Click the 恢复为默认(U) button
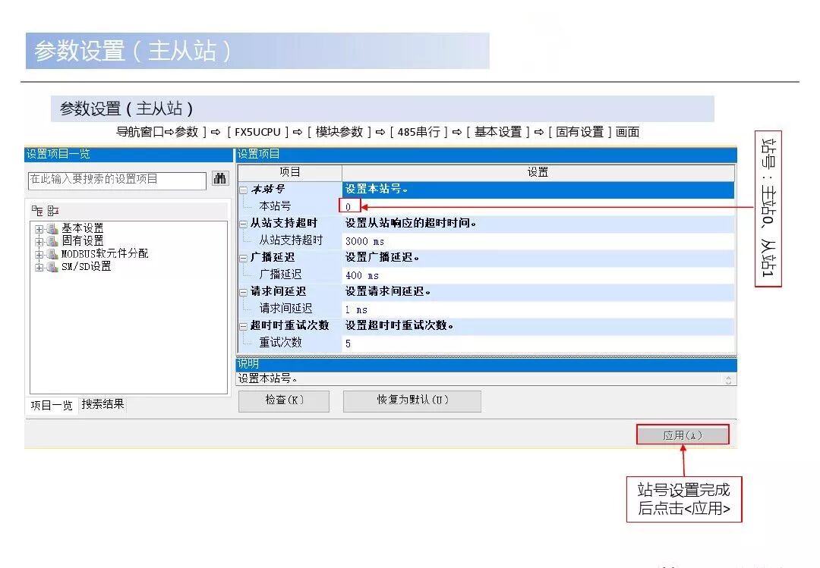The height and width of the screenshot is (568, 820). pyautogui.click(x=412, y=401)
